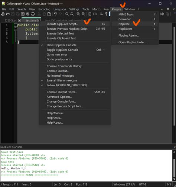Click the Paste toolbar icon
Viewport: 176px width, 187px height.
point(49,14)
